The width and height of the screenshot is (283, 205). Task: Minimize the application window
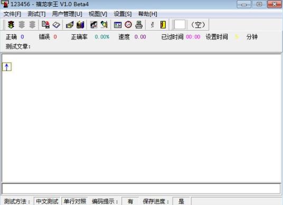(x=244, y=4)
